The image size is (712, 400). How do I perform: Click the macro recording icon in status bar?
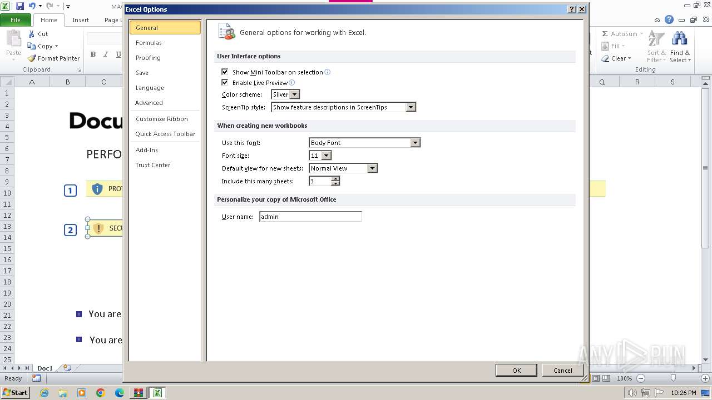pos(36,378)
